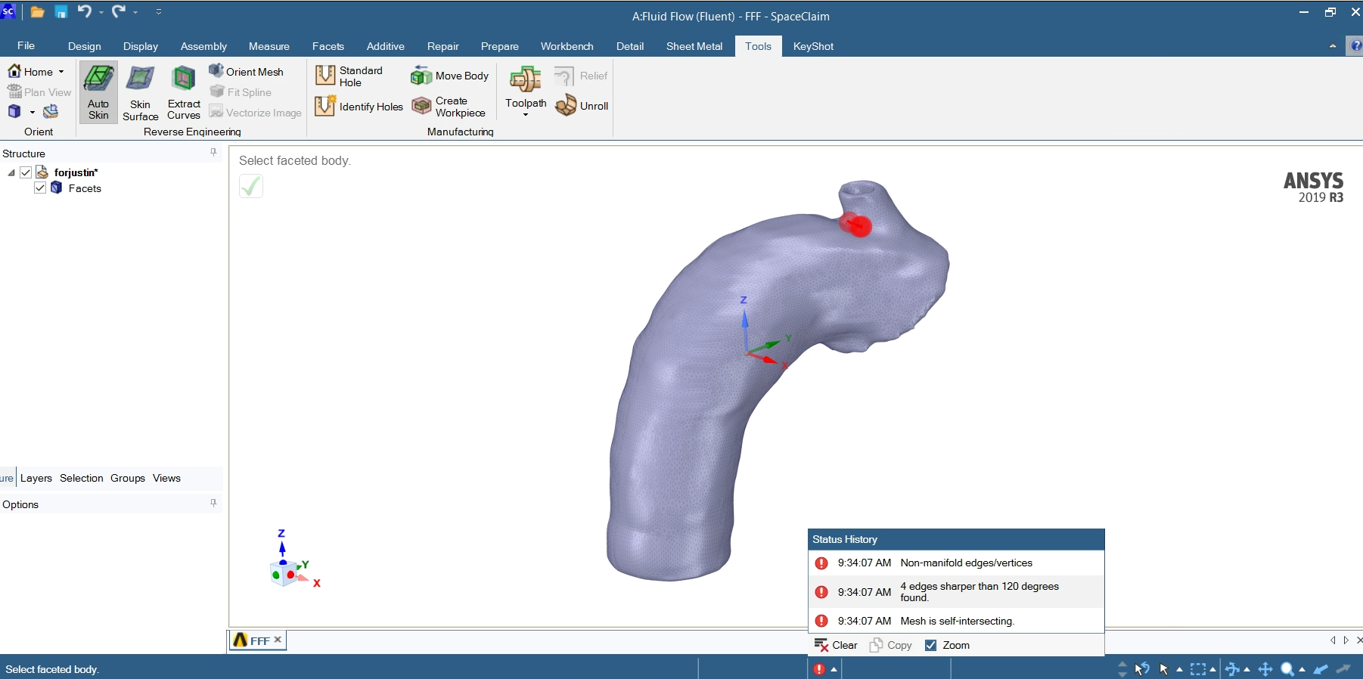Close the FFF document tab
1363x679 pixels.
point(278,640)
